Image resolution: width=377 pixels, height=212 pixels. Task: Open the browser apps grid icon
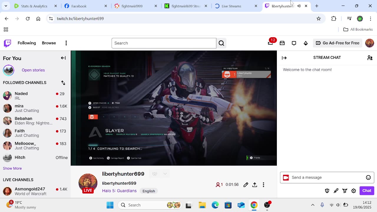[6, 29]
